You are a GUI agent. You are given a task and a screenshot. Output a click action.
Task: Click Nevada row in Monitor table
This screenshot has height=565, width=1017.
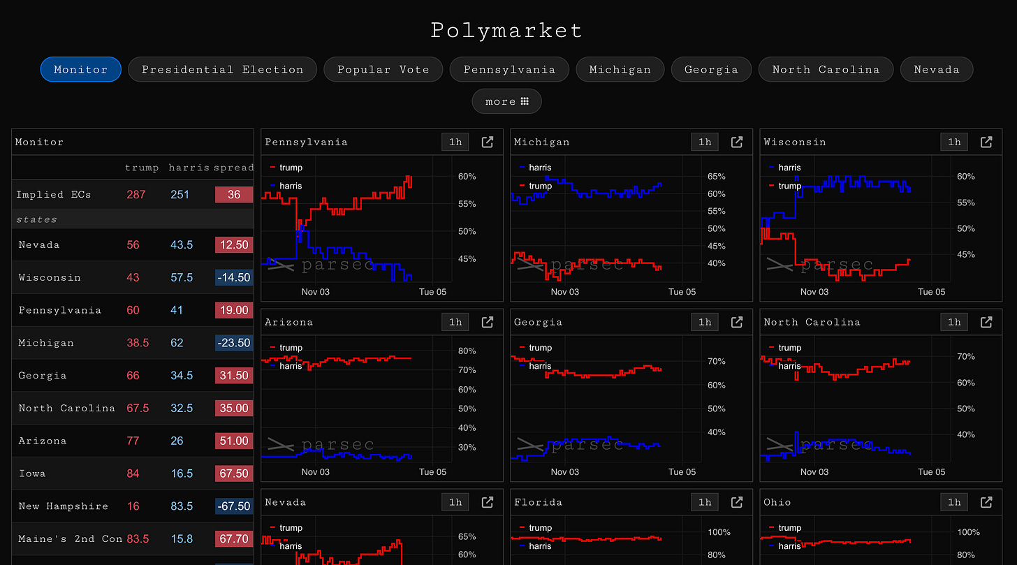tap(133, 244)
